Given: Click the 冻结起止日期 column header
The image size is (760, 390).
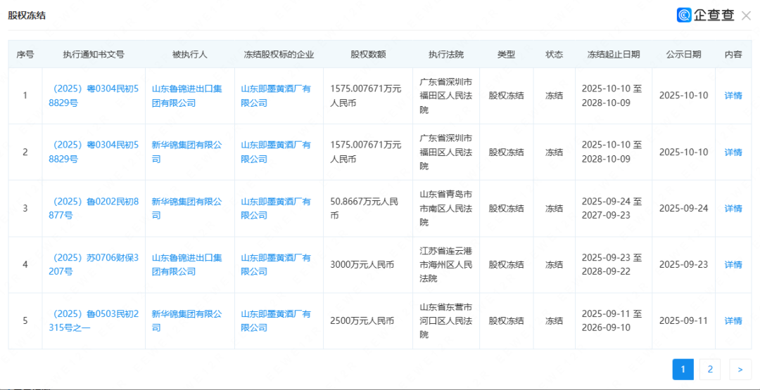Looking at the screenshot, I should 613,54.
